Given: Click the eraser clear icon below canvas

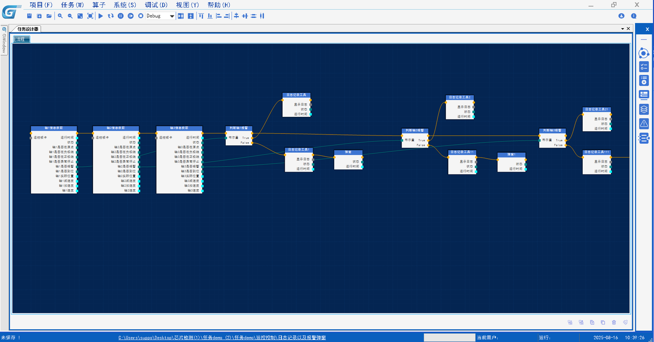Looking at the screenshot, I should click(x=625, y=323).
